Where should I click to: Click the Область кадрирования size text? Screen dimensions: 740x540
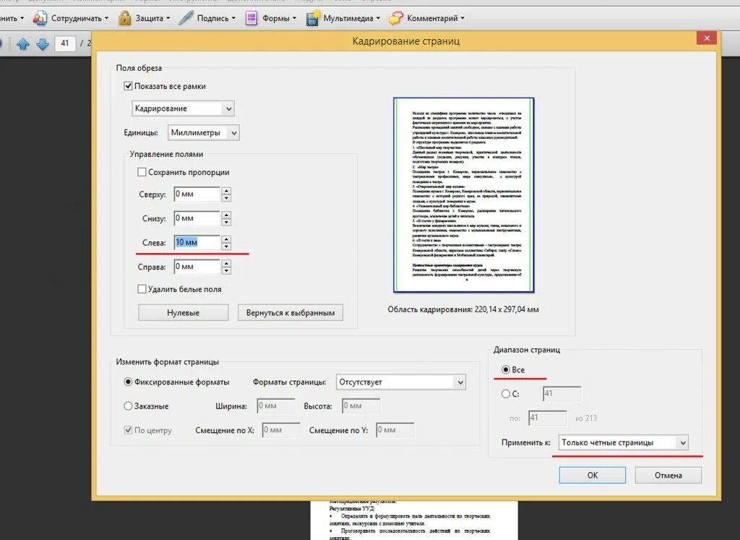click(463, 309)
